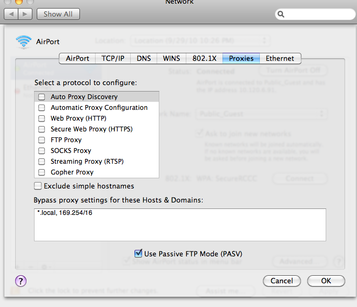
Task: Cancel the proxy settings sheet
Action: click(x=281, y=281)
